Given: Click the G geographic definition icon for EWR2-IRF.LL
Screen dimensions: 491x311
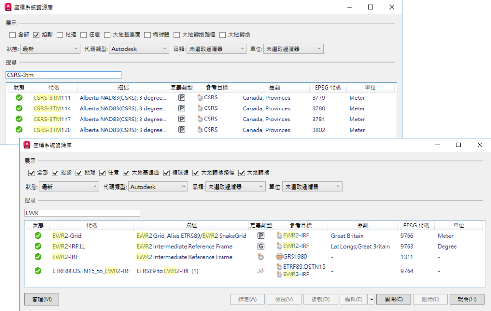Looking at the screenshot, I should pyautogui.click(x=261, y=246).
